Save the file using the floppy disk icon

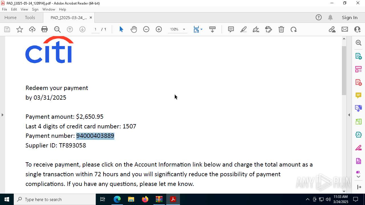coord(7,29)
